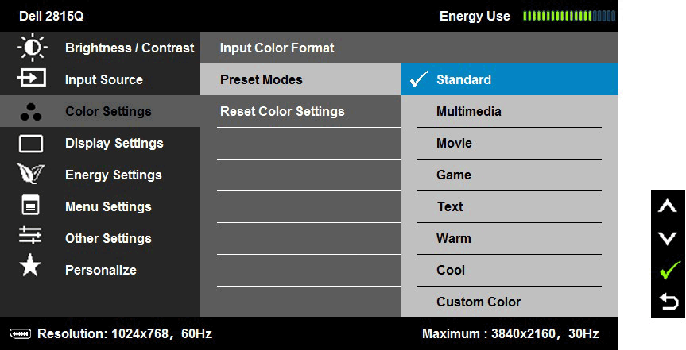The height and width of the screenshot is (350, 686).
Task: Choose the Movie preset mode
Action: pyautogui.click(x=510, y=144)
